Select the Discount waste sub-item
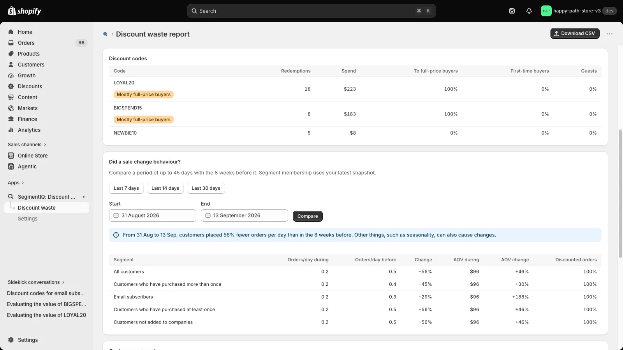The height and width of the screenshot is (350, 623). tap(47, 208)
